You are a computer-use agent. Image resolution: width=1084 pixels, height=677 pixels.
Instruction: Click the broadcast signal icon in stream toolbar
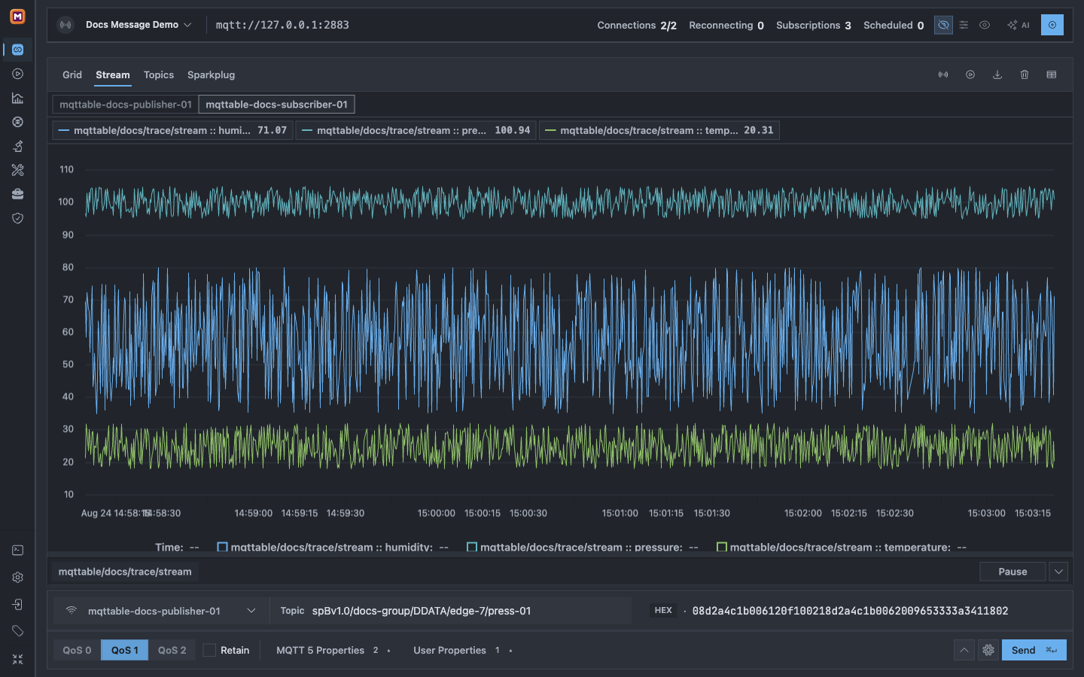click(943, 74)
